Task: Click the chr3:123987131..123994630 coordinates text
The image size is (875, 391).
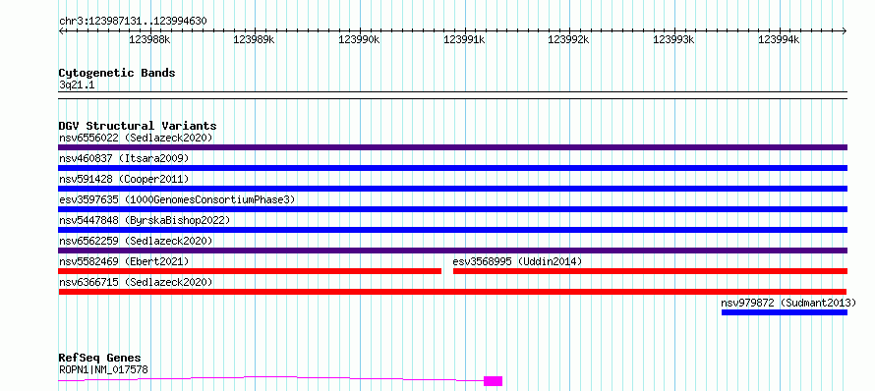Action: [133, 22]
